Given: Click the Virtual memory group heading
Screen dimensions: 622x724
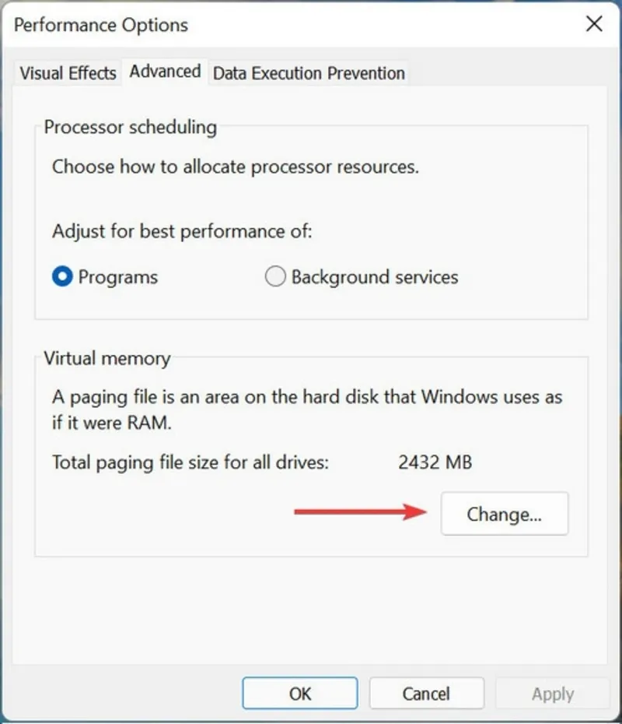Looking at the screenshot, I should coord(107,358).
